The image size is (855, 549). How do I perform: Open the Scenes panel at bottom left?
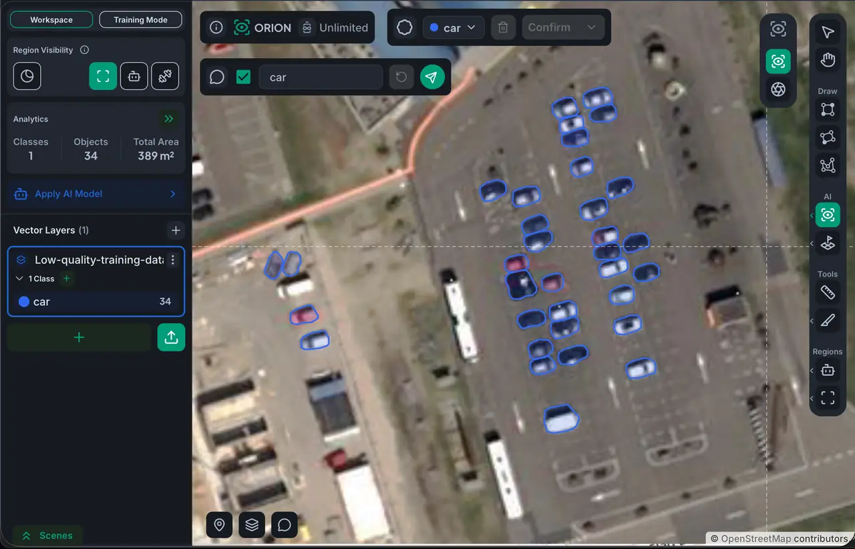coord(47,536)
